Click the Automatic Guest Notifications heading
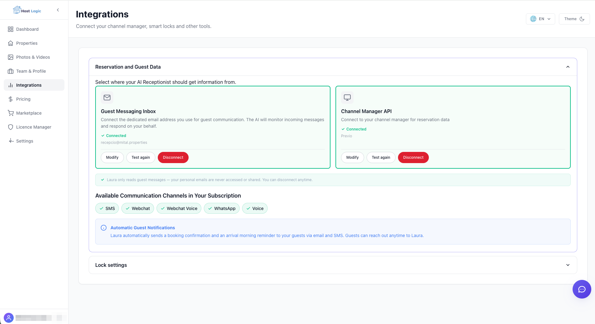 coord(143,228)
